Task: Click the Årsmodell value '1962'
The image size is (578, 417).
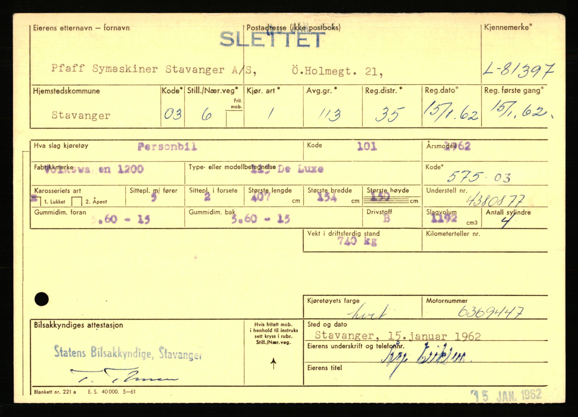Action: (x=457, y=146)
